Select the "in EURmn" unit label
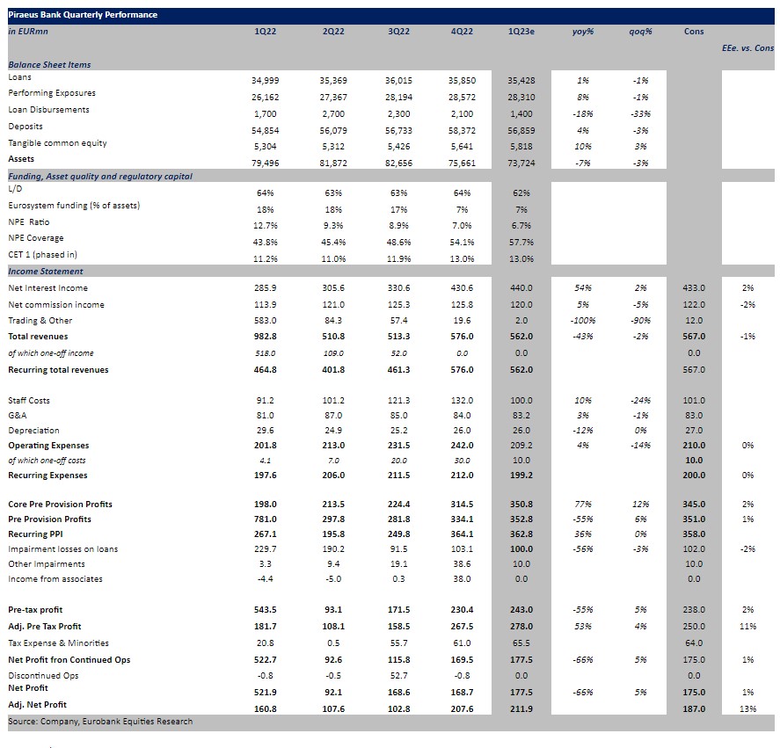Screen dimensions: 780x748 [x=28, y=32]
